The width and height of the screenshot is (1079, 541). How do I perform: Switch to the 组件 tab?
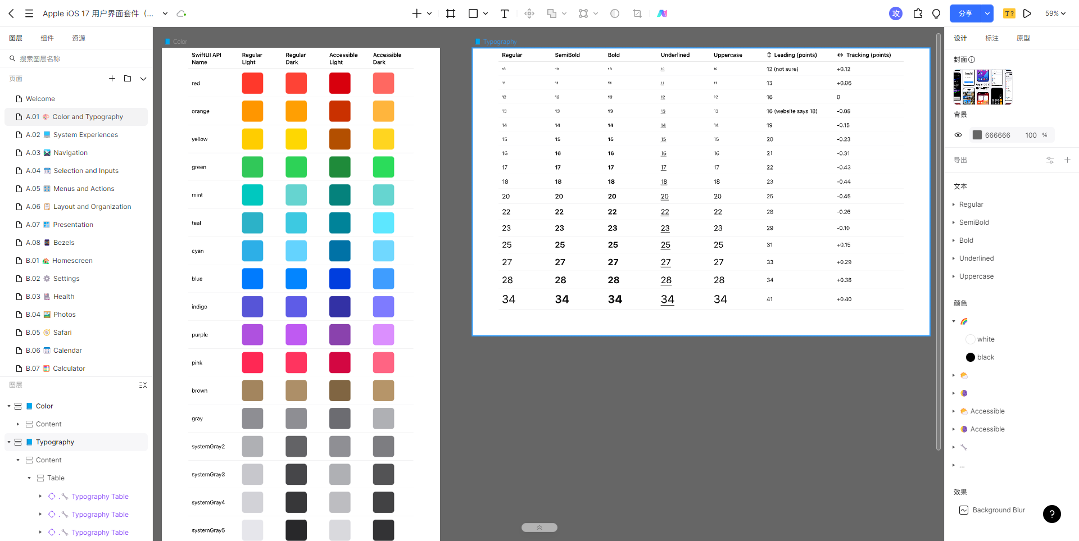[47, 38]
